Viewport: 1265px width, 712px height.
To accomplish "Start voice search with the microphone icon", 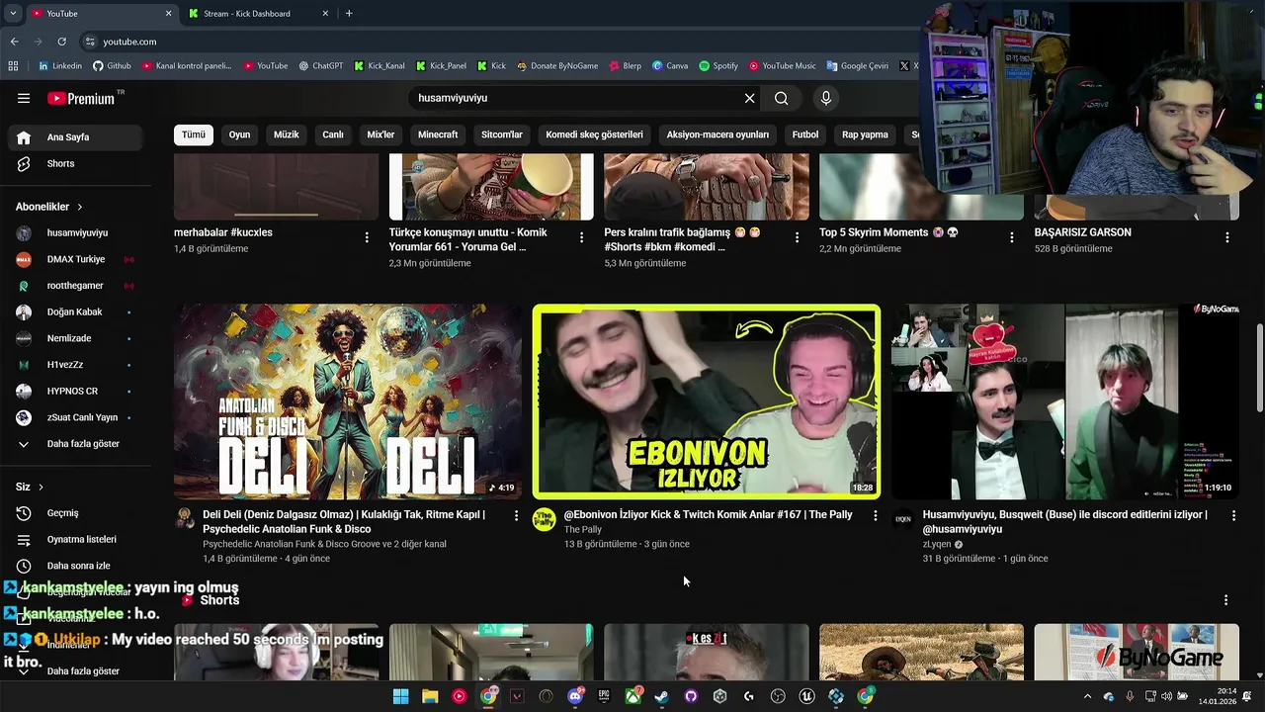I will click(826, 98).
